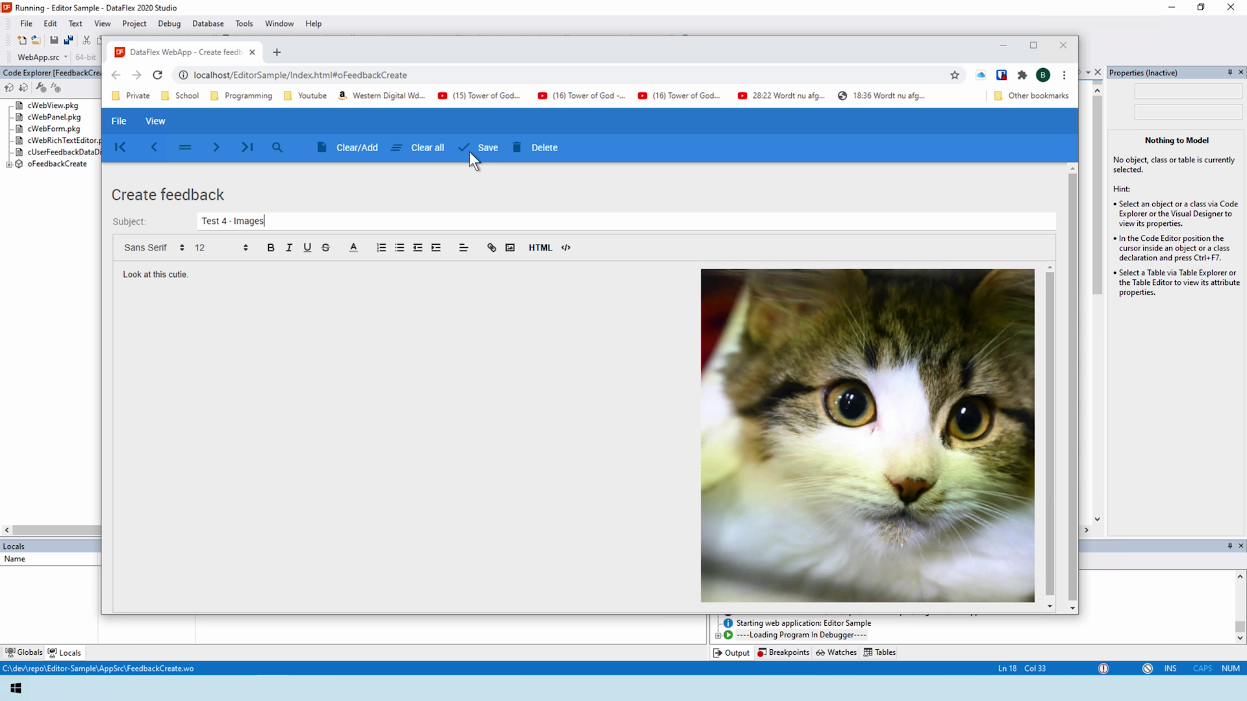Switch to the Breakpoints tab

pyautogui.click(x=783, y=652)
